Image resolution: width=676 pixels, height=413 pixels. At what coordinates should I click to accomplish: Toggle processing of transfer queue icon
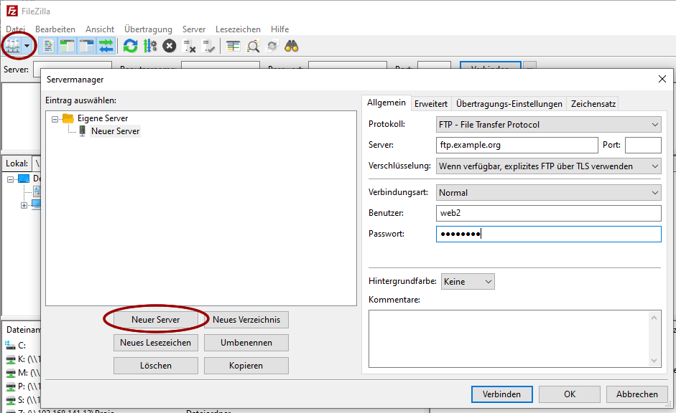(x=150, y=46)
